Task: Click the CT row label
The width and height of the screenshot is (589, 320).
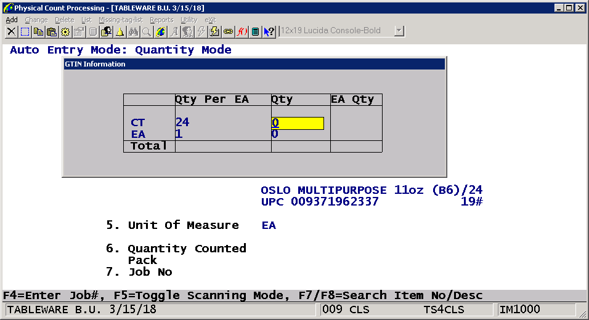Action: pyautogui.click(x=137, y=122)
